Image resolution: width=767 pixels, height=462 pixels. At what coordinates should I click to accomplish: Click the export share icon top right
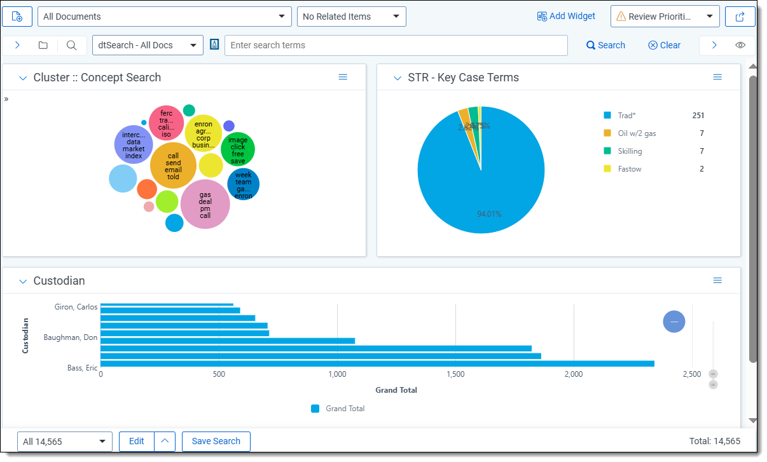pos(740,17)
